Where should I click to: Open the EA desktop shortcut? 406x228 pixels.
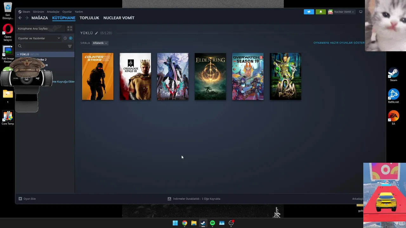393,118
